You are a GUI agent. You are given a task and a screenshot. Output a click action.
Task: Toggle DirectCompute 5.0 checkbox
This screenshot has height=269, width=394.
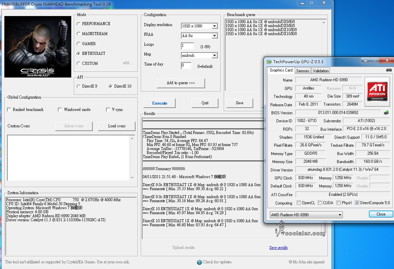click(357, 203)
